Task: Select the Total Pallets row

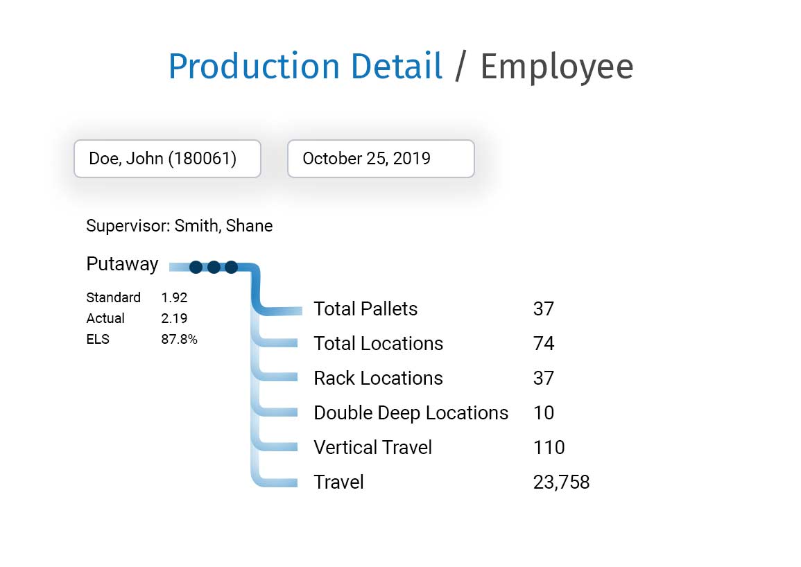Action: point(365,308)
